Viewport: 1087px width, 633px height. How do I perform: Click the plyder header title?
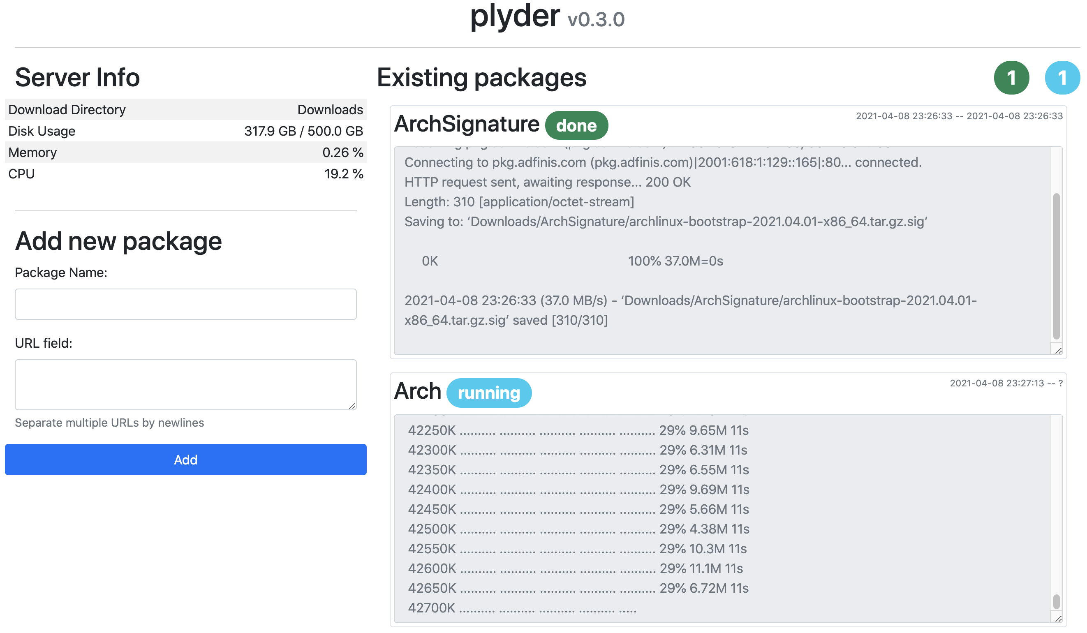[515, 16]
